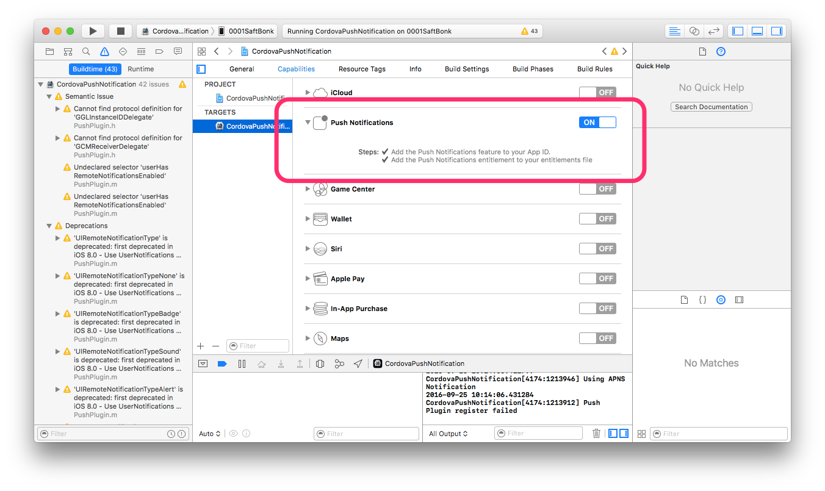Open the debug view hierarchy
Screen dimensions: 825x491
(320, 364)
